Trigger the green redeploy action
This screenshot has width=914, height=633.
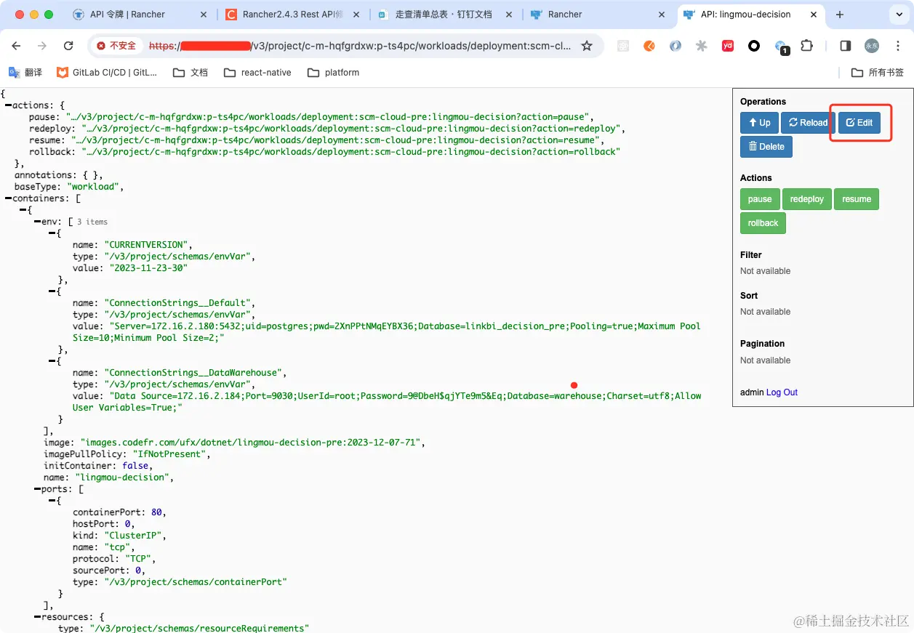[x=807, y=199]
